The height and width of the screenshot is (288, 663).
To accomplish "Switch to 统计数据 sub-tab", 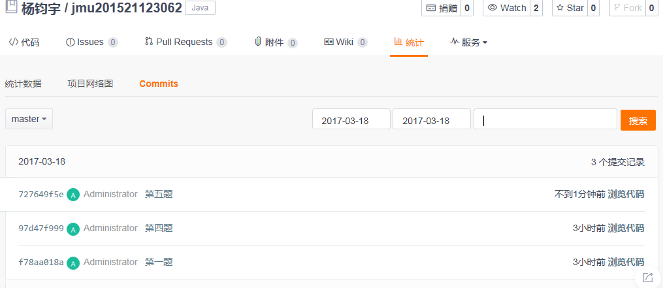I will [24, 84].
